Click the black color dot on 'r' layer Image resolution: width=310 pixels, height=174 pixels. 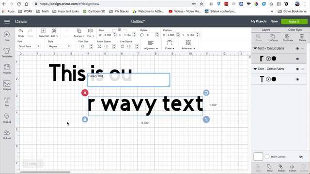coord(274,58)
